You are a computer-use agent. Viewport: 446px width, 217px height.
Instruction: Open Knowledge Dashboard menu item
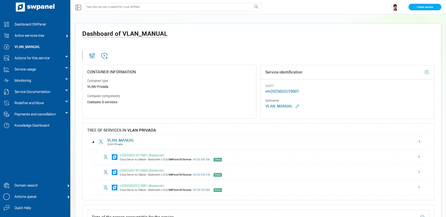coord(32,126)
